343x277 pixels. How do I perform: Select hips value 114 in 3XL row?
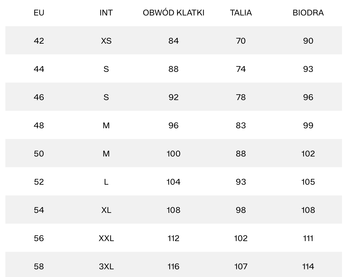(308, 266)
